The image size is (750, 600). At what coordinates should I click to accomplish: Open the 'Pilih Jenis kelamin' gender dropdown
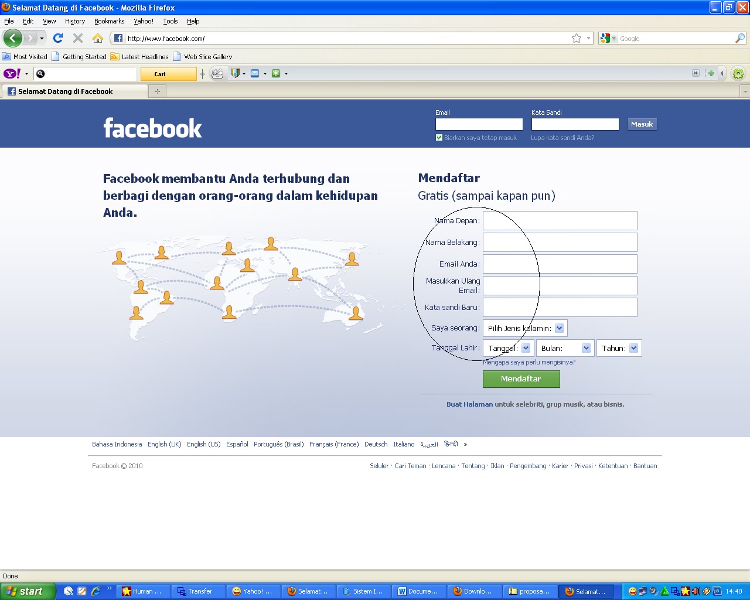tap(525, 328)
